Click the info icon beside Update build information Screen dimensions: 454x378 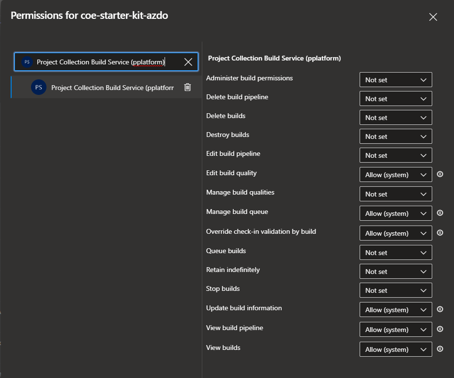440,309
